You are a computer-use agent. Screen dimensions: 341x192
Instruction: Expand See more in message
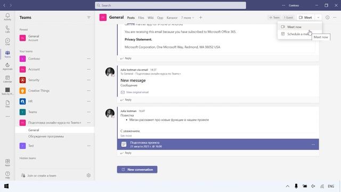pyautogui.click(x=126, y=135)
